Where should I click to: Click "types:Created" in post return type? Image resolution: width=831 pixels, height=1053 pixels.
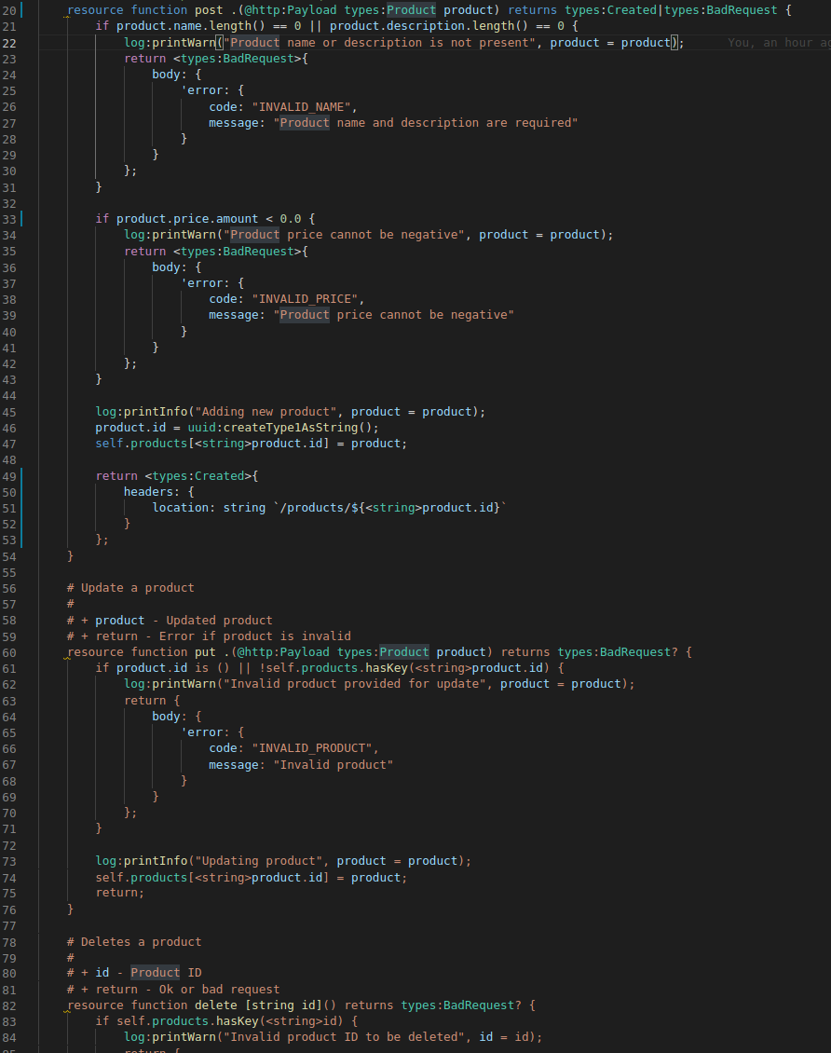[x=610, y=10]
